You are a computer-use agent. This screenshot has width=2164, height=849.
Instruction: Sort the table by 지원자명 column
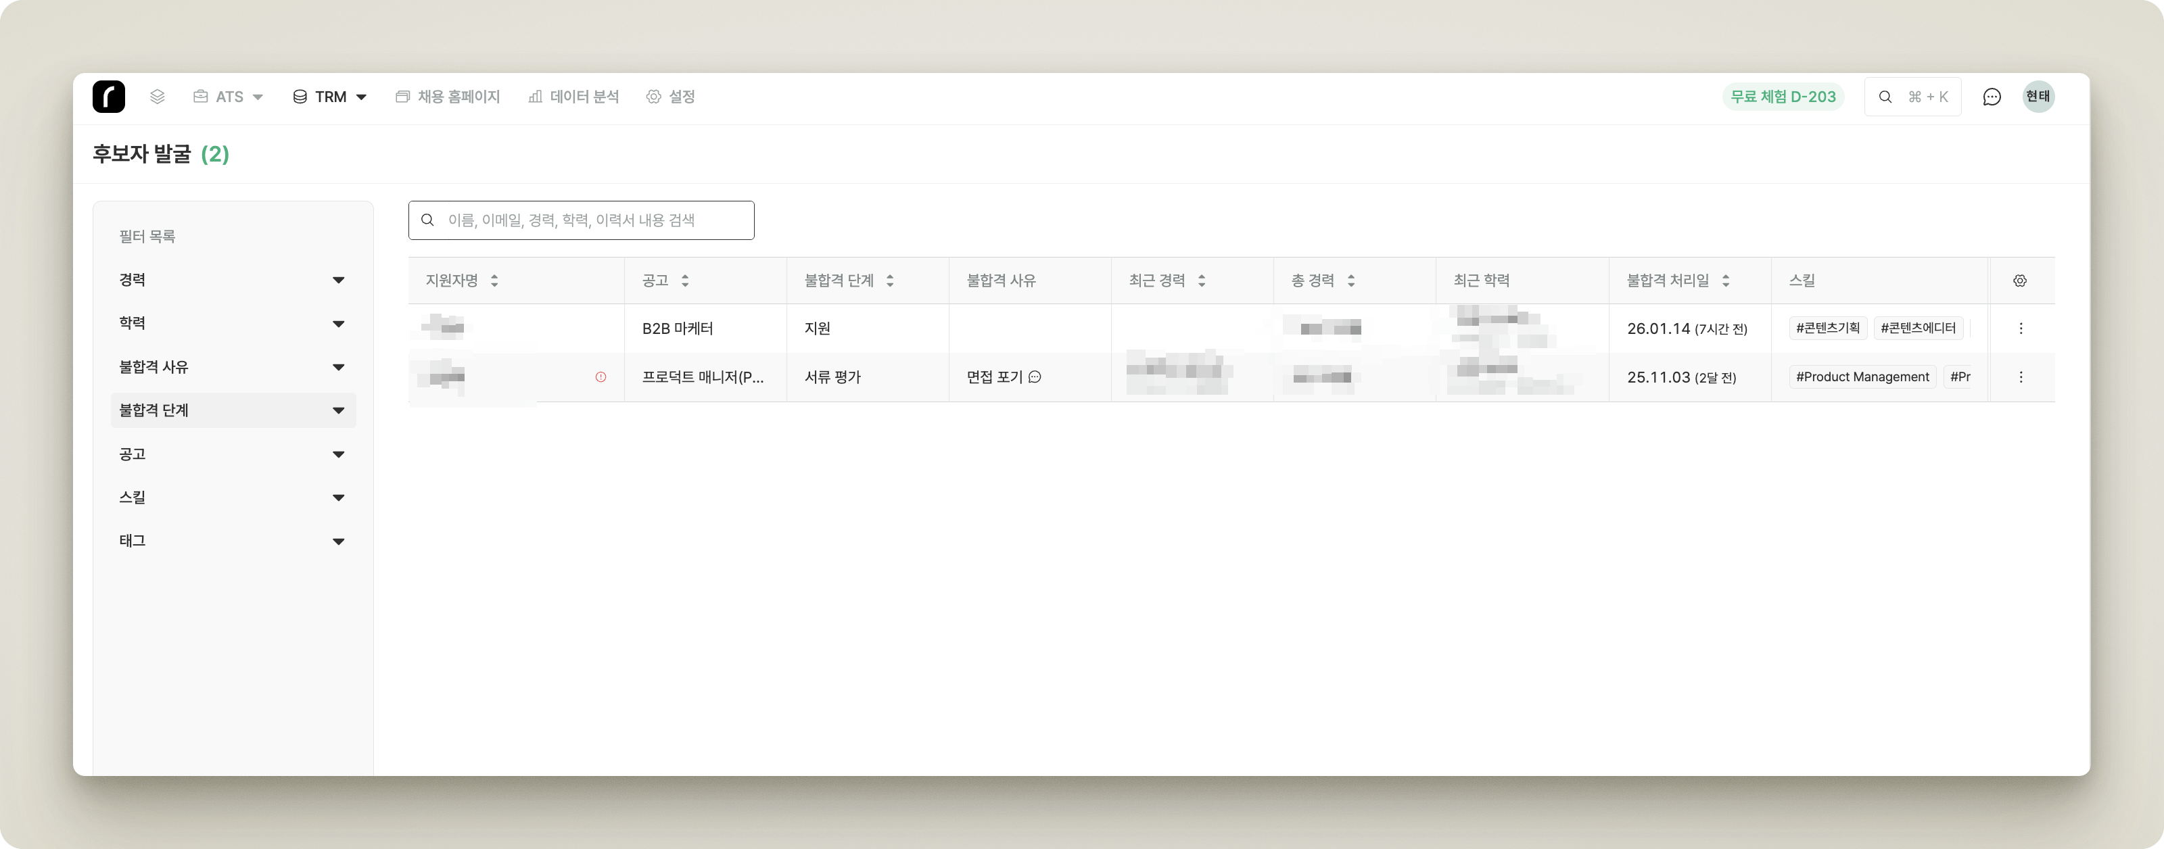pyautogui.click(x=494, y=281)
